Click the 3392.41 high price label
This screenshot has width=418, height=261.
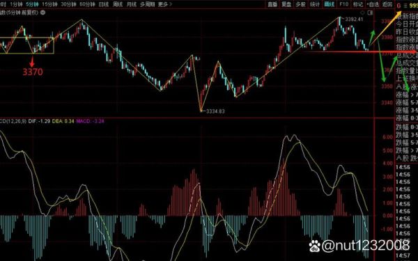tap(354, 19)
